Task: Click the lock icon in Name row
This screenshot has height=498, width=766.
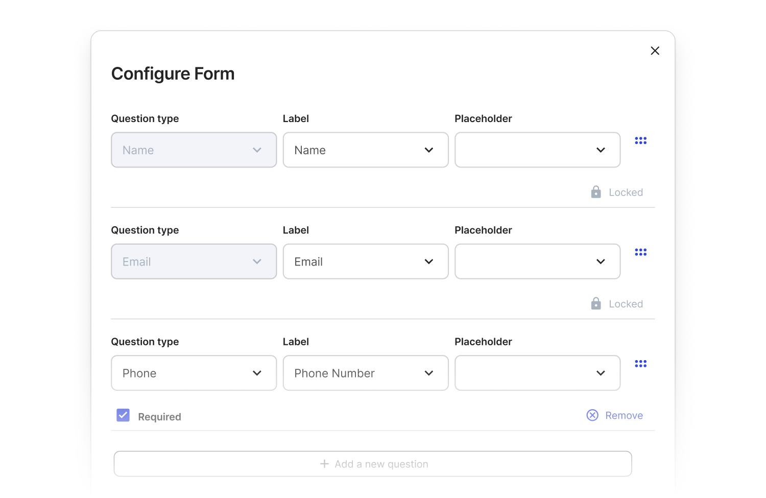Action: pyautogui.click(x=595, y=192)
